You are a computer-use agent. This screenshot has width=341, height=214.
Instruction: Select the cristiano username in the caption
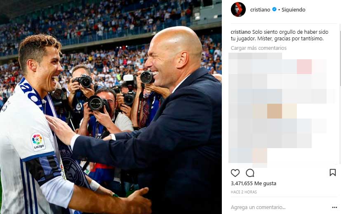click(x=240, y=32)
